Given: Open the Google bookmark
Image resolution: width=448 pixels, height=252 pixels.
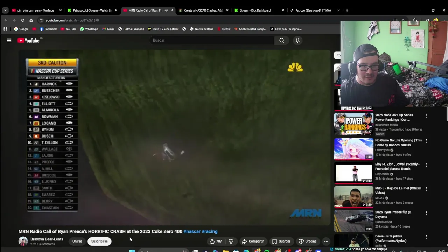Looking at the screenshot, I should (x=21, y=29).
